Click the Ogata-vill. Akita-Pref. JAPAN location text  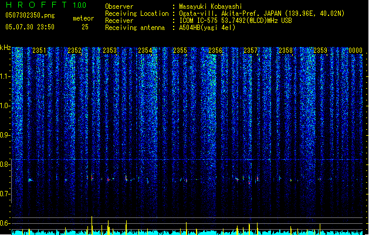click(262, 14)
